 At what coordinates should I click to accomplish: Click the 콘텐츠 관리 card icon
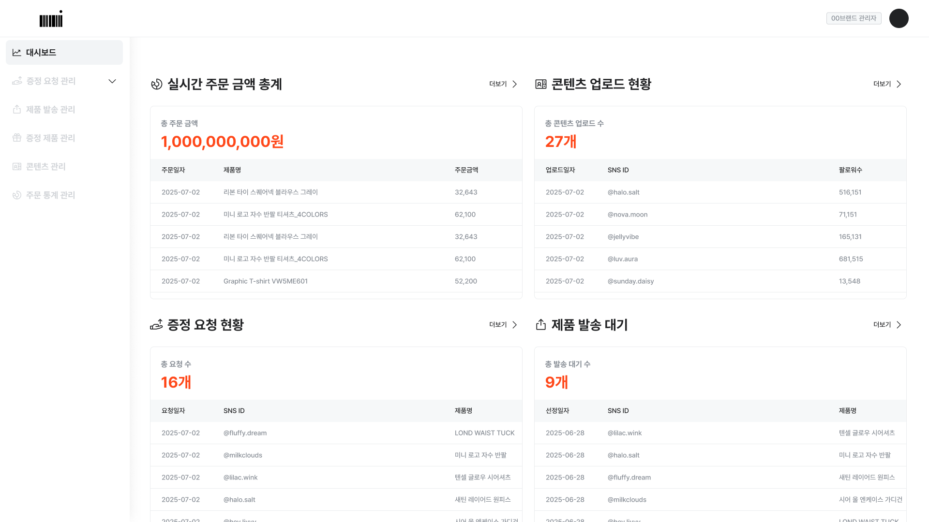click(17, 167)
